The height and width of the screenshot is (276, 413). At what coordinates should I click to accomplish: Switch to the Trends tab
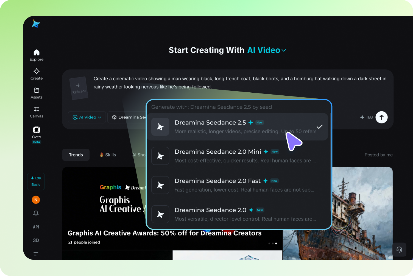coord(76,155)
